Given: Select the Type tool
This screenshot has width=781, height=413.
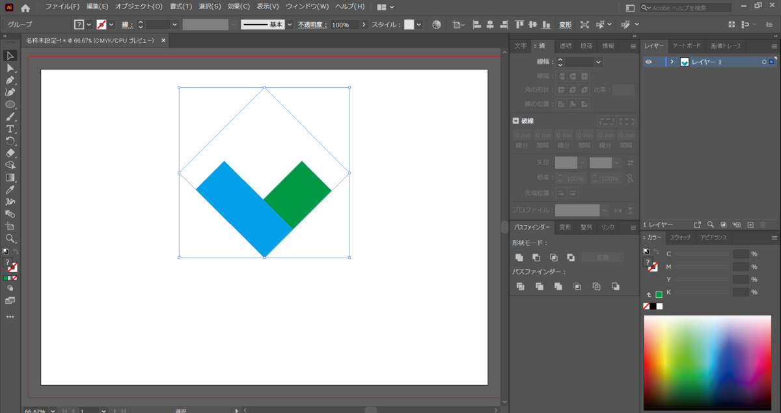Looking at the screenshot, I should coord(10,129).
